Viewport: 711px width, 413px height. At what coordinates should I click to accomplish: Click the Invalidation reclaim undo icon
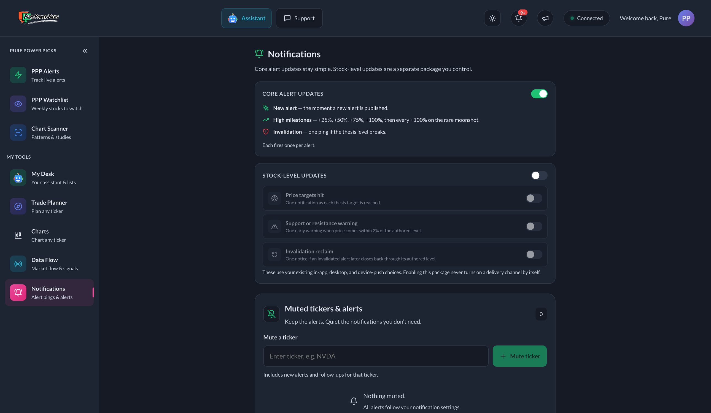coord(274,255)
